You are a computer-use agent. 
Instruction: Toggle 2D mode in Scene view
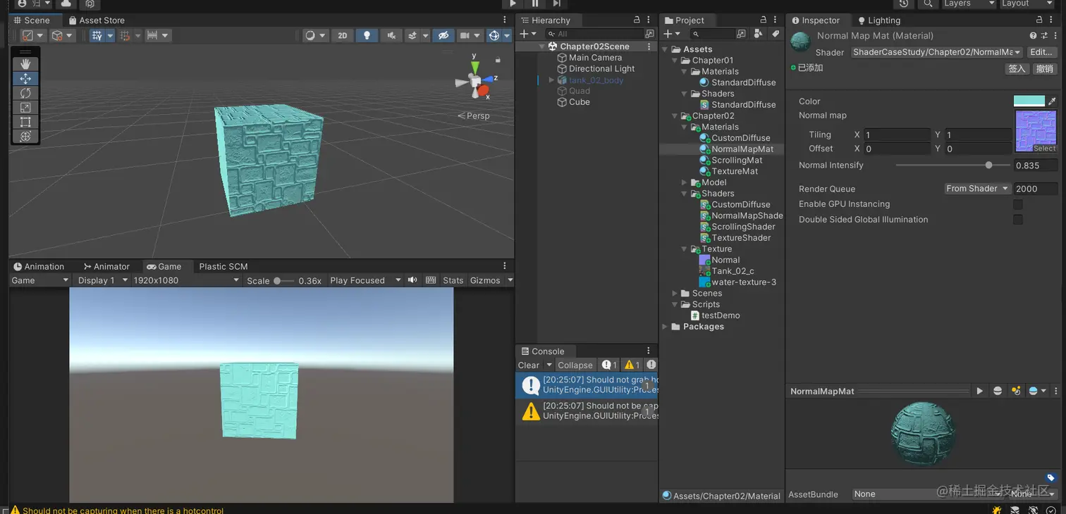[x=343, y=35]
